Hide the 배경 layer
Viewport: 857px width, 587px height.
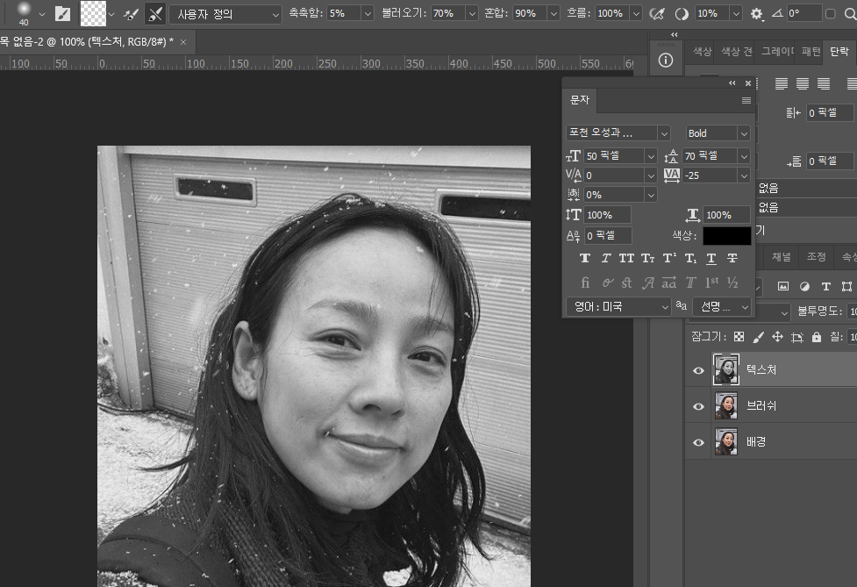[x=698, y=441]
